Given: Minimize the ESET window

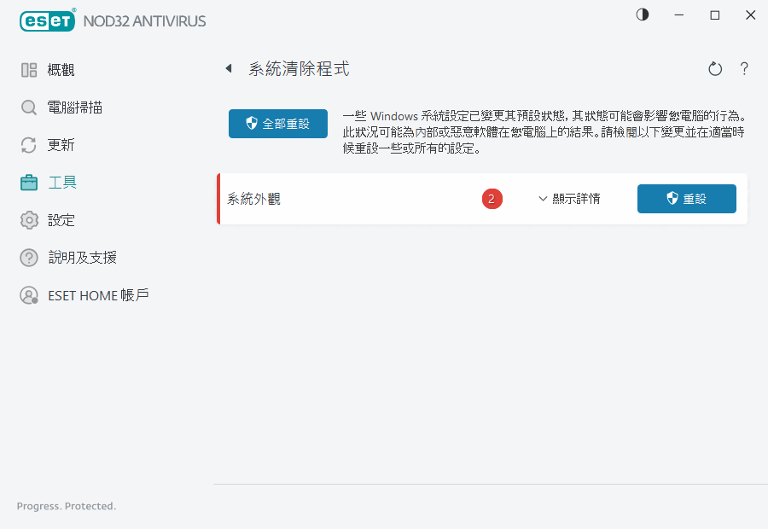Looking at the screenshot, I should pos(679,15).
